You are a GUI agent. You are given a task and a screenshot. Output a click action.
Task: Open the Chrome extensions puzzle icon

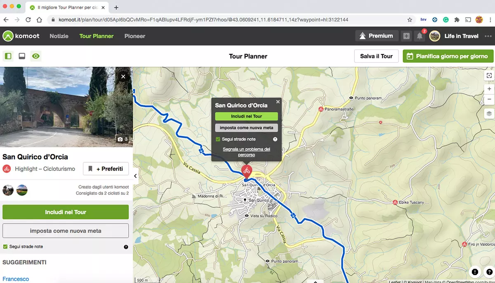tap(457, 19)
